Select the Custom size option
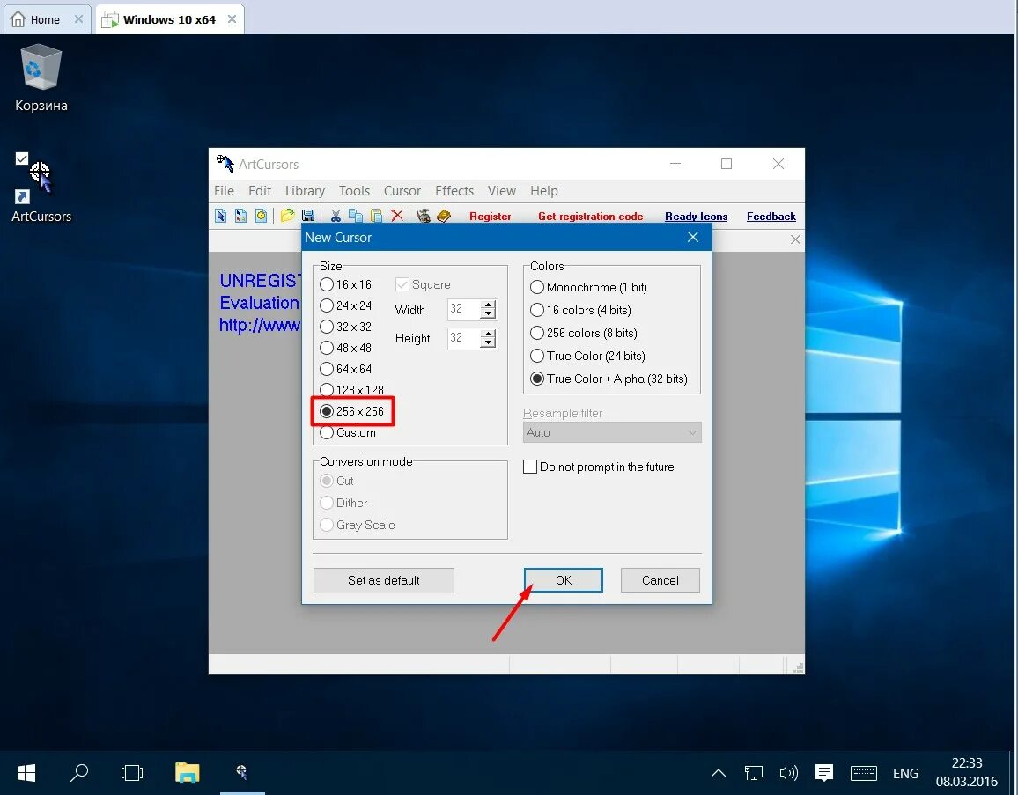The width and height of the screenshot is (1018, 795). coord(347,432)
